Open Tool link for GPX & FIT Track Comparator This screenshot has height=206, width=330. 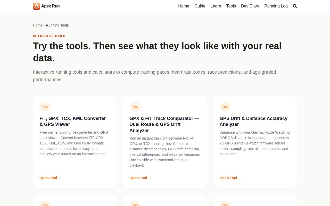[x=141, y=178]
